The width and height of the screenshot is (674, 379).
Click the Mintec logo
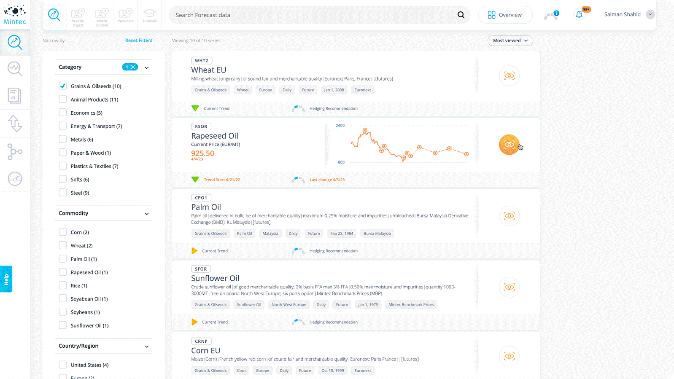[x=15, y=15]
